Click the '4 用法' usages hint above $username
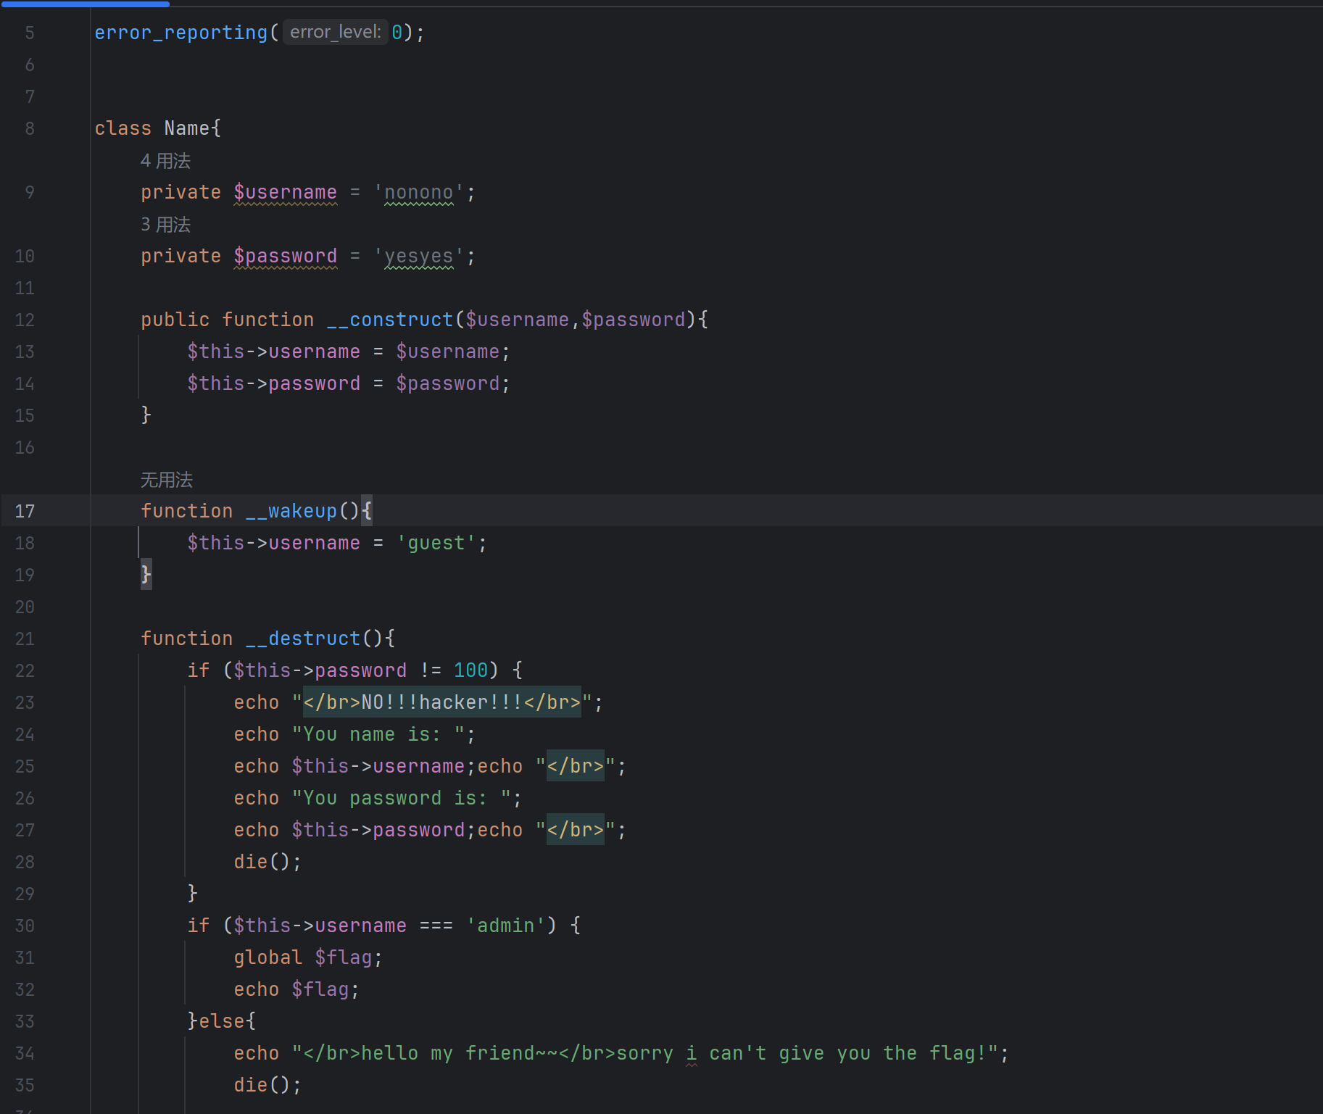The width and height of the screenshot is (1323, 1114). point(165,161)
